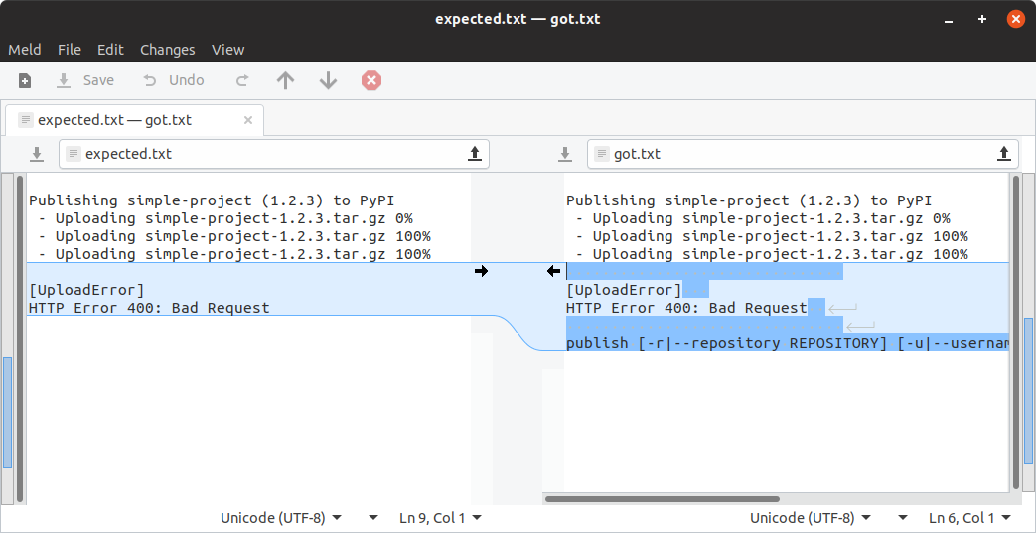Screen dimensions: 1036x533
Task: Click HTTP Error 400 line in right pane
Action: click(686, 308)
